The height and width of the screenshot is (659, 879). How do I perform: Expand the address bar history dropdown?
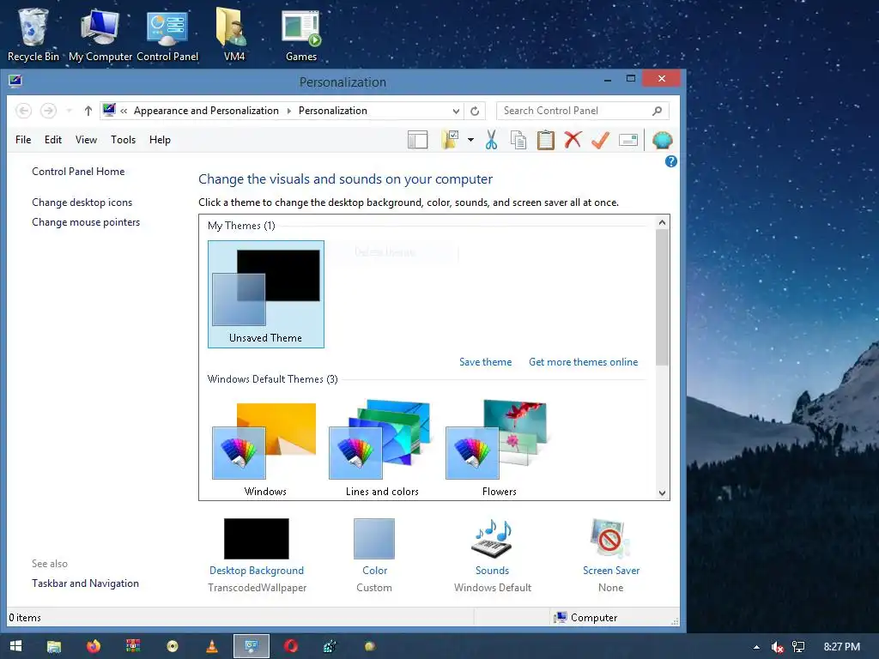457,111
